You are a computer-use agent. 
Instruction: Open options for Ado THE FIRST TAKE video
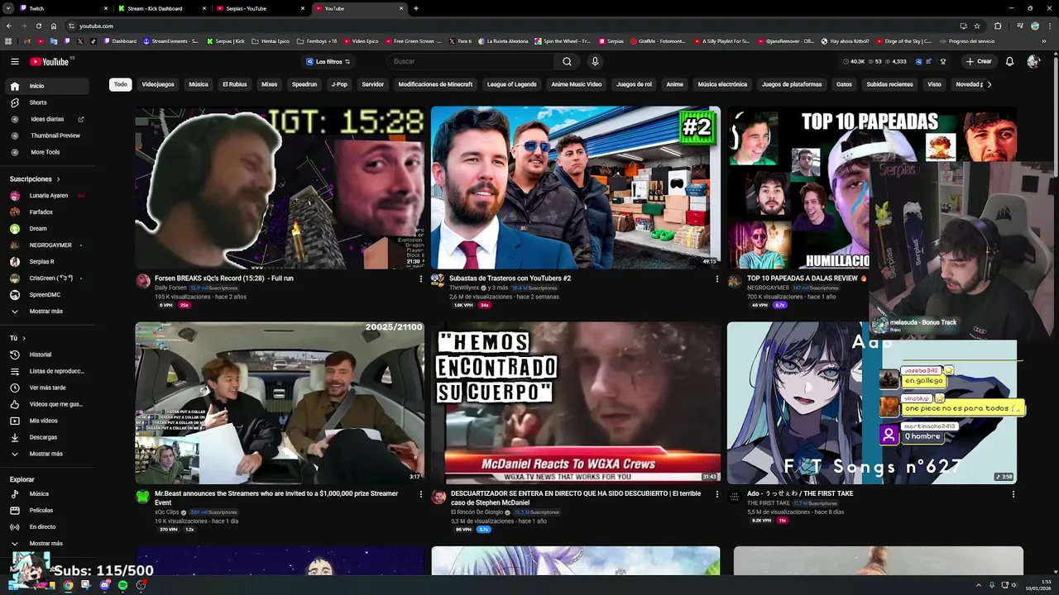point(1013,494)
